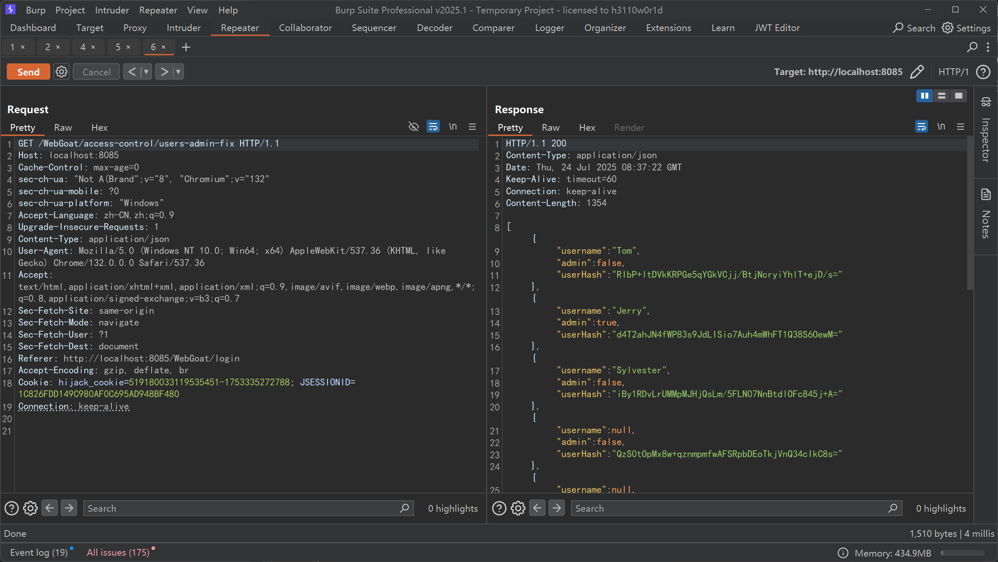The image size is (998, 562).
Task: Open Request search settings gear
Action: [x=30, y=508]
